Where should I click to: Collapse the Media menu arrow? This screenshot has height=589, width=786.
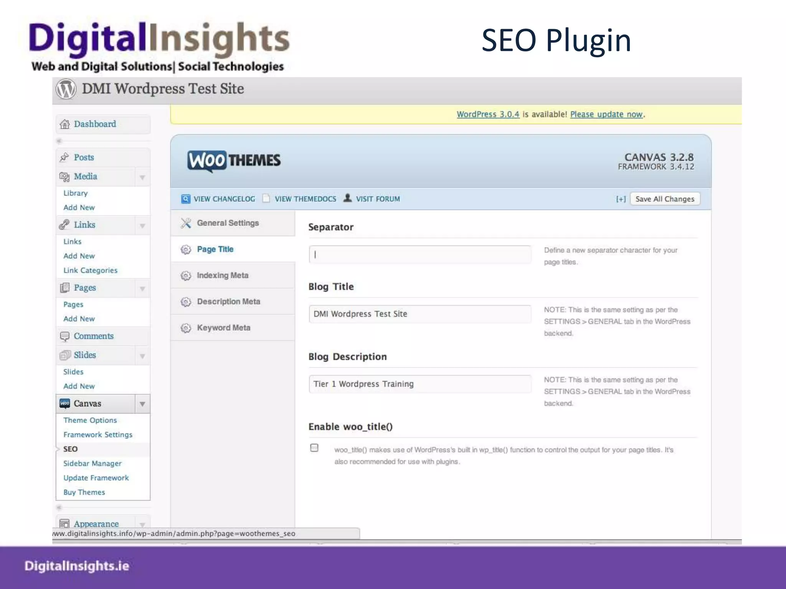coord(142,177)
